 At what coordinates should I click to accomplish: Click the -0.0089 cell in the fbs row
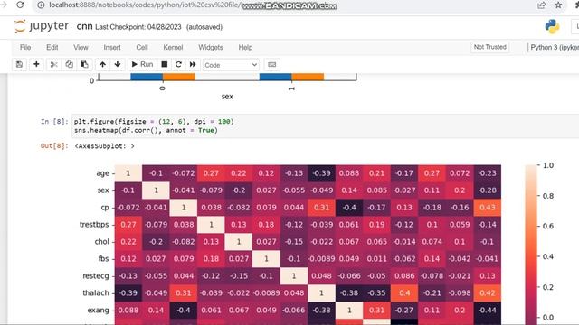pyautogui.click(x=321, y=259)
